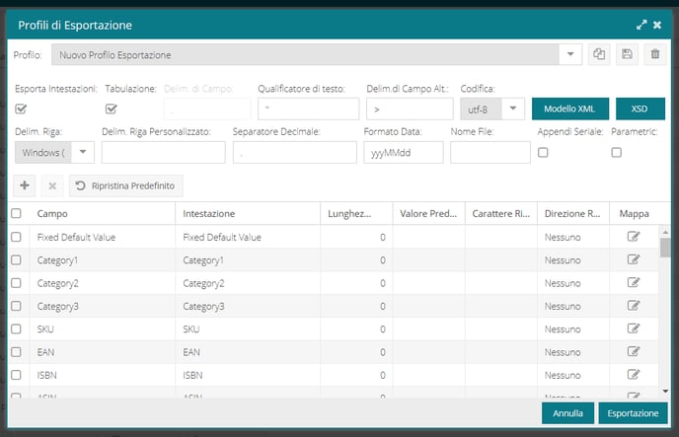Click the scrollbar up arrow
Viewport: 679px width, 437px height.
click(x=665, y=233)
